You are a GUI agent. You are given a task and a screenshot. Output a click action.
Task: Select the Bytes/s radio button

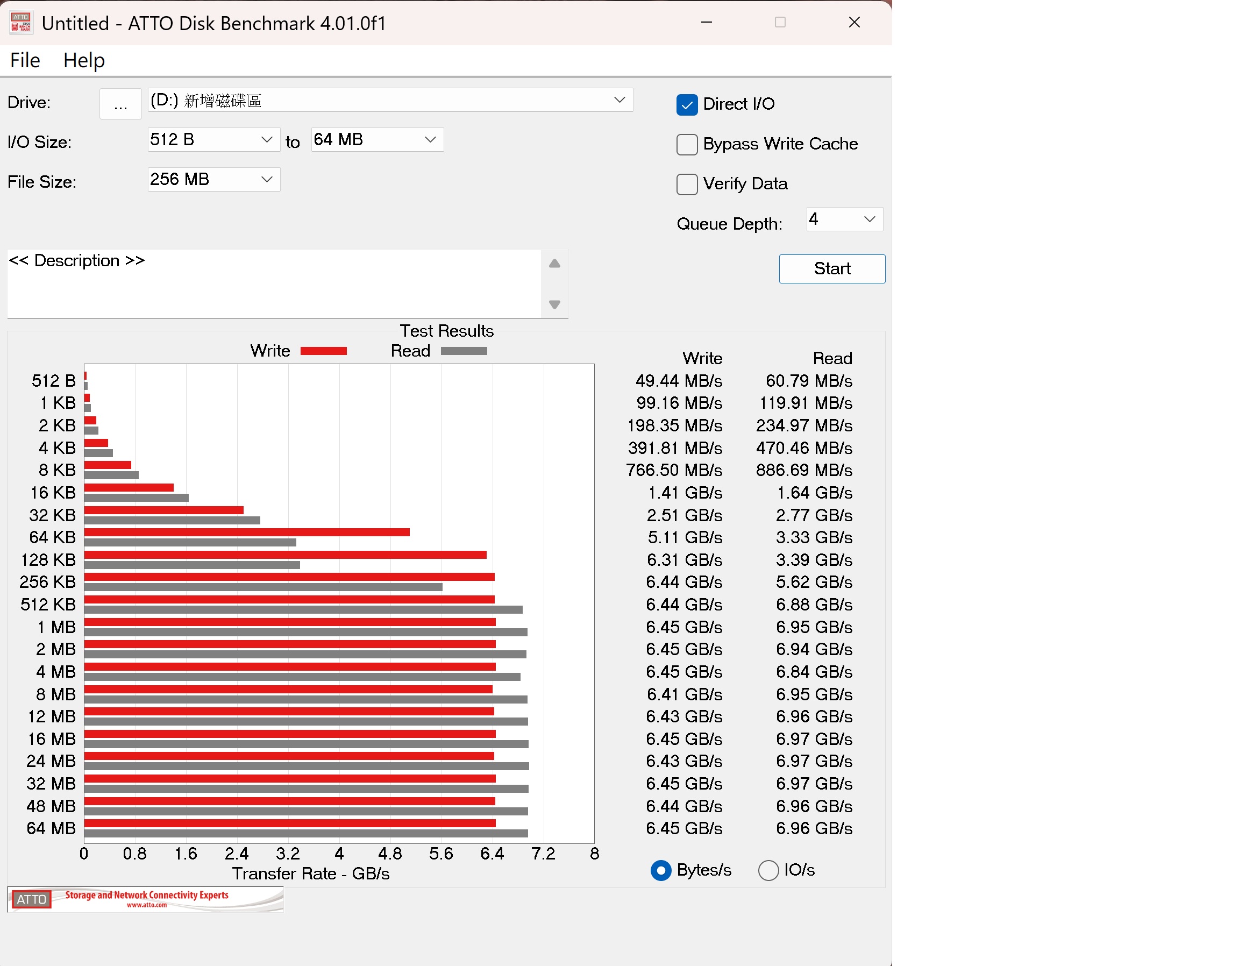(661, 870)
